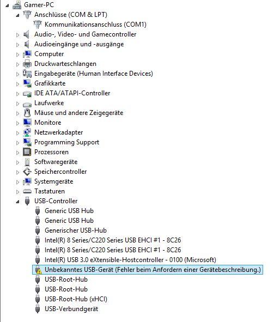This screenshot has height=322, width=280.
Task: Click the Druckwarteschlangen printer icon
Action: coord(27,64)
